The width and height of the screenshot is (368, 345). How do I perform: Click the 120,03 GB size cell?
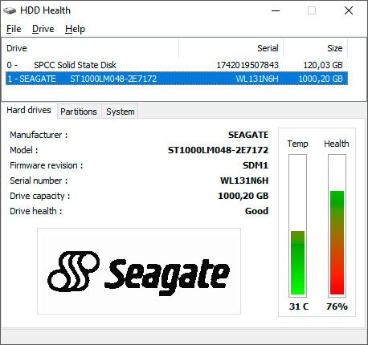323,65
